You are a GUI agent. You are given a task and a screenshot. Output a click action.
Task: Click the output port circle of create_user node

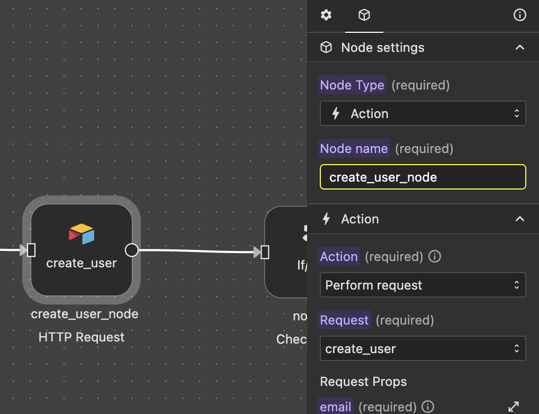[x=131, y=250]
